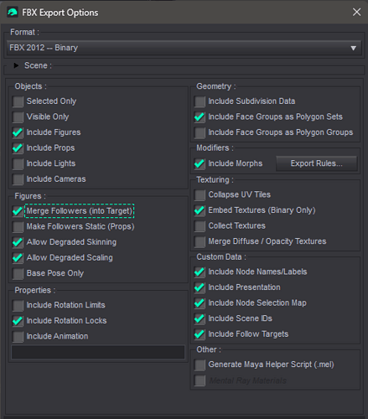Check Include Face Groups as Polygon Groups

200,132
